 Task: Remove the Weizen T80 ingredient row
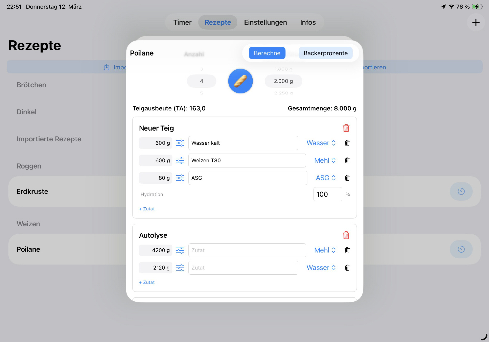point(347,160)
